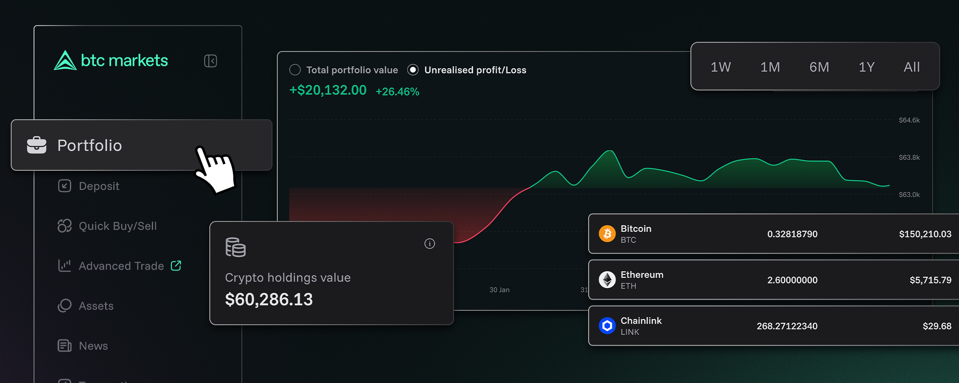Click the Chainlink blue hexagon icon
This screenshot has width=959, height=383.
click(607, 326)
